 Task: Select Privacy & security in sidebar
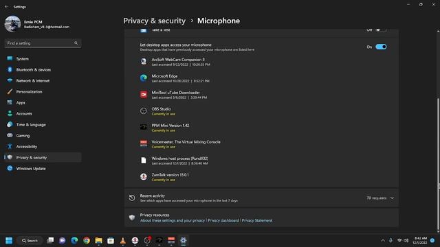pyautogui.click(x=43, y=157)
